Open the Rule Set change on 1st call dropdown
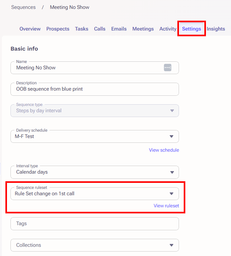The width and height of the screenshot is (231, 256). pyautogui.click(x=95, y=194)
